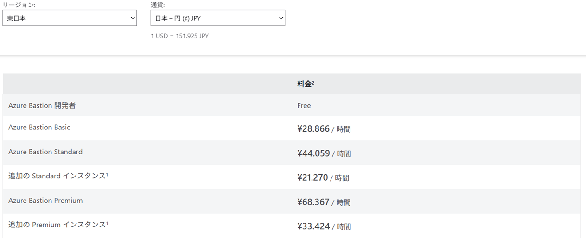Open the リージョン dropdown showing 東日本
The height and width of the screenshot is (238, 586).
(x=70, y=18)
